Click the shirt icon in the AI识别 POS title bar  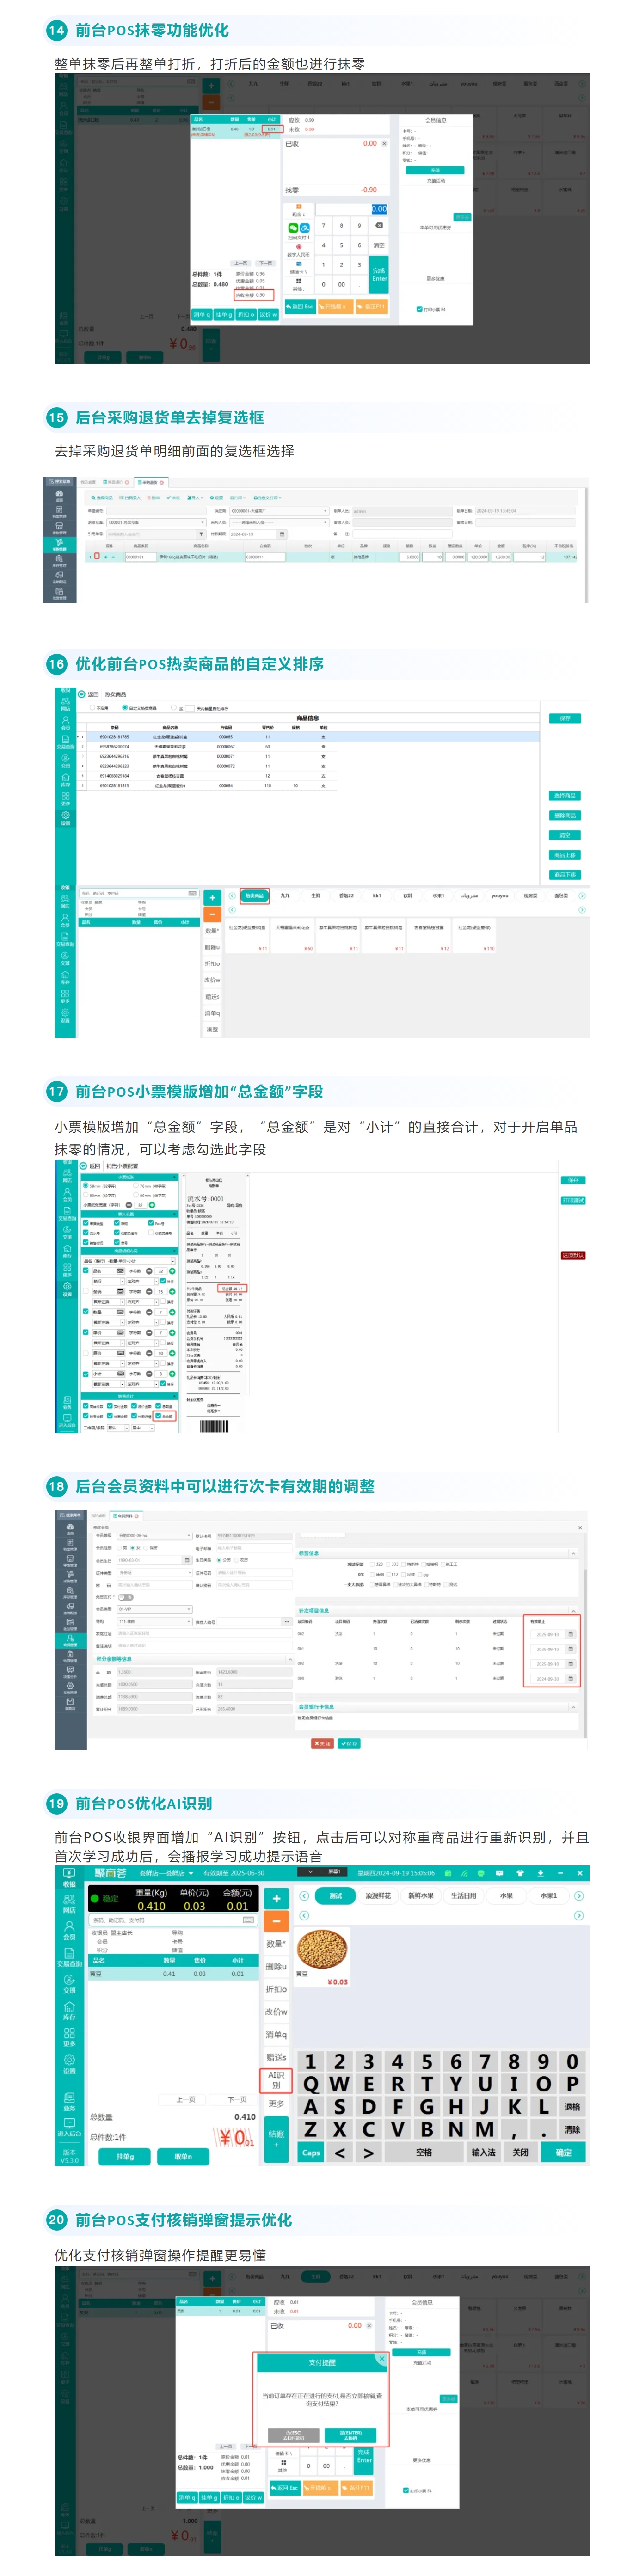click(x=520, y=1873)
